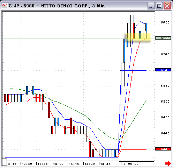Click the red horizontal line at 6440
This screenshot has height=168, width=173.
[x=134, y=149]
